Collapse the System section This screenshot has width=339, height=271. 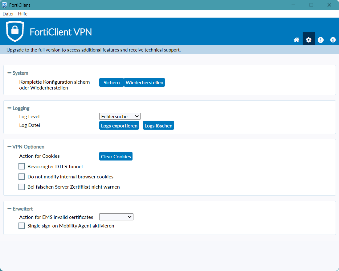10,73
